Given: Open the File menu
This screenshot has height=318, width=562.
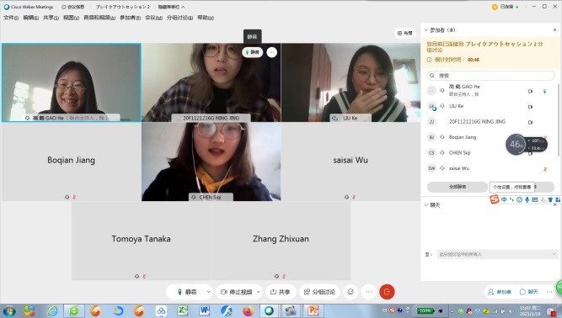Looking at the screenshot, I should 11,18.
